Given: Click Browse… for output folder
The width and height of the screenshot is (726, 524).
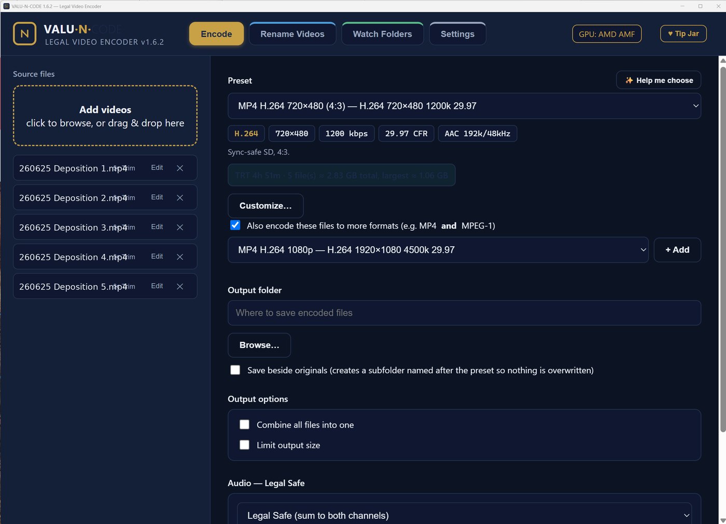Looking at the screenshot, I should [259, 345].
